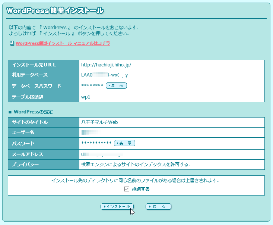This screenshot has width=273, height=225.
Task: Click the table prefix value wp1_
Action: tap(87, 97)
